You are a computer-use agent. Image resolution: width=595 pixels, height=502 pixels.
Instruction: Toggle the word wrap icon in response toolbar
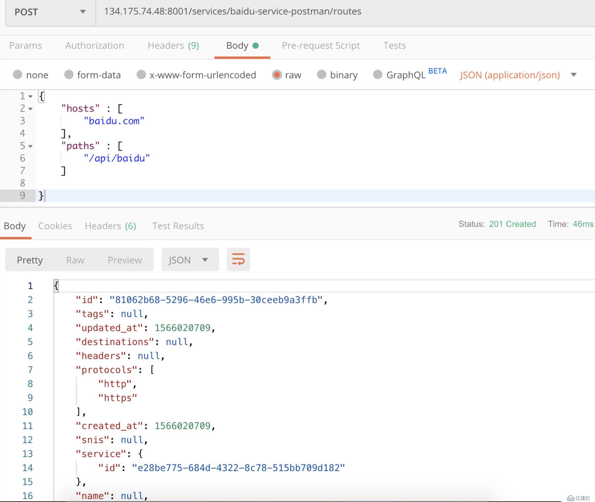click(x=238, y=259)
